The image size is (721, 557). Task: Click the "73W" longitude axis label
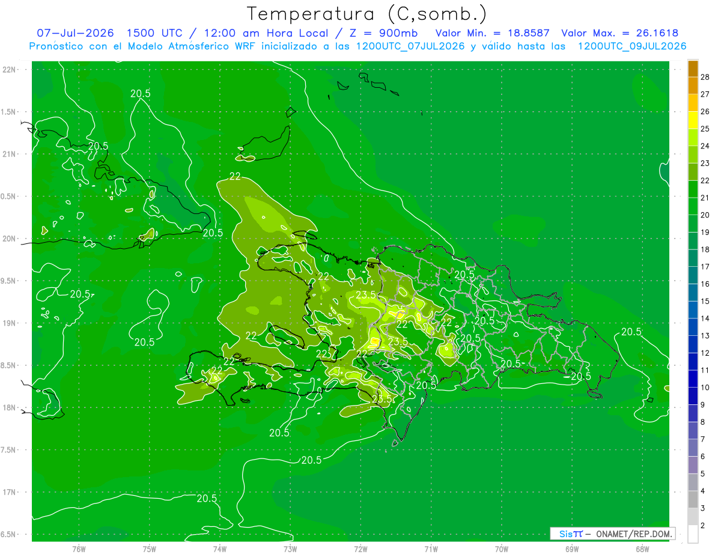[x=290, y=549]
